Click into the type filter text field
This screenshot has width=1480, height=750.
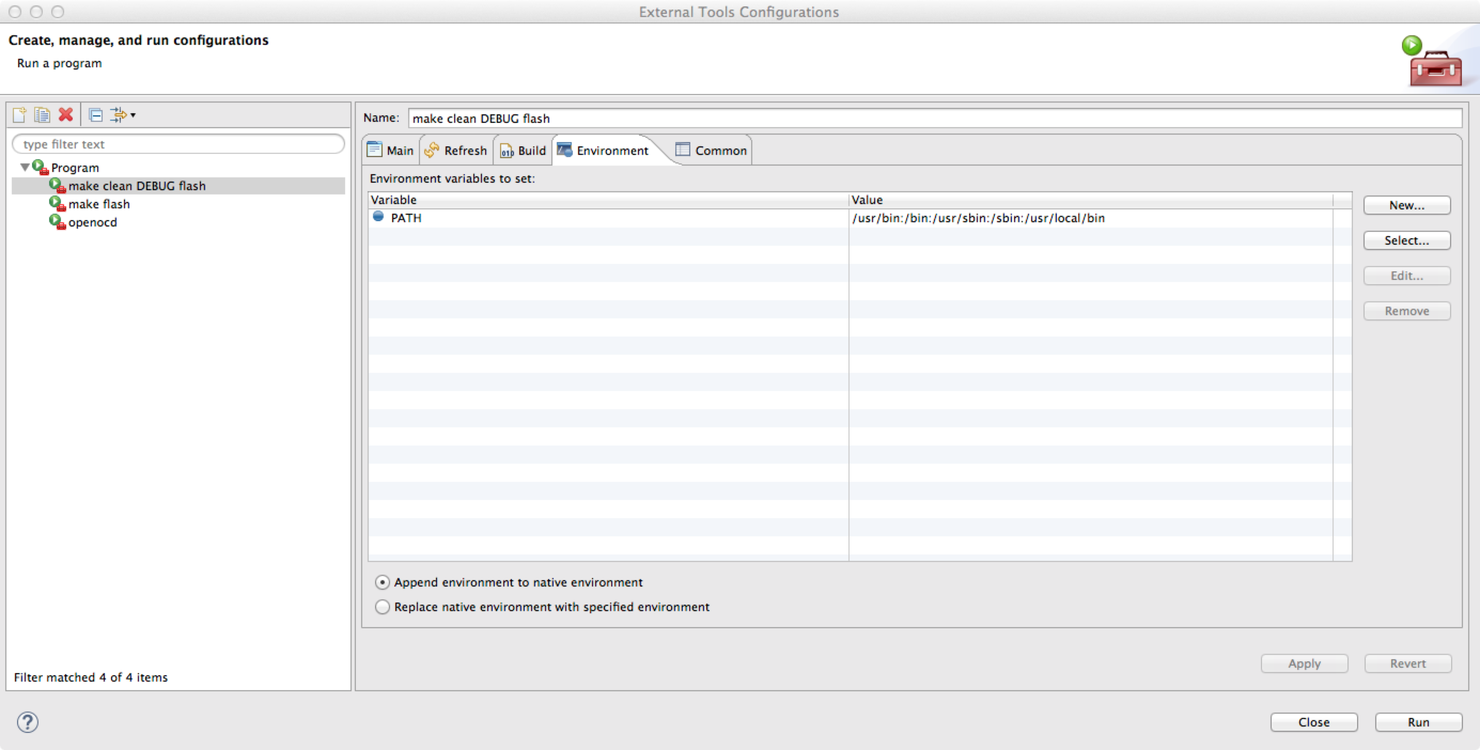click(x=178, y=144)
